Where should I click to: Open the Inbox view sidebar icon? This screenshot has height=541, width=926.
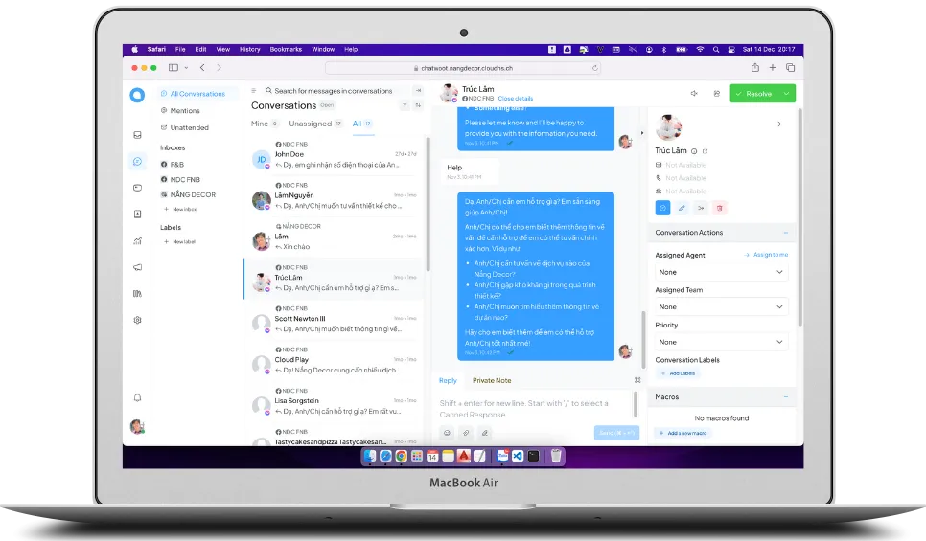pos(138,135)
